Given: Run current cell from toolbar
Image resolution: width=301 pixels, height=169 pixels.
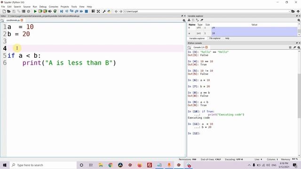Looking at the screenshot, I should point(40,11).
